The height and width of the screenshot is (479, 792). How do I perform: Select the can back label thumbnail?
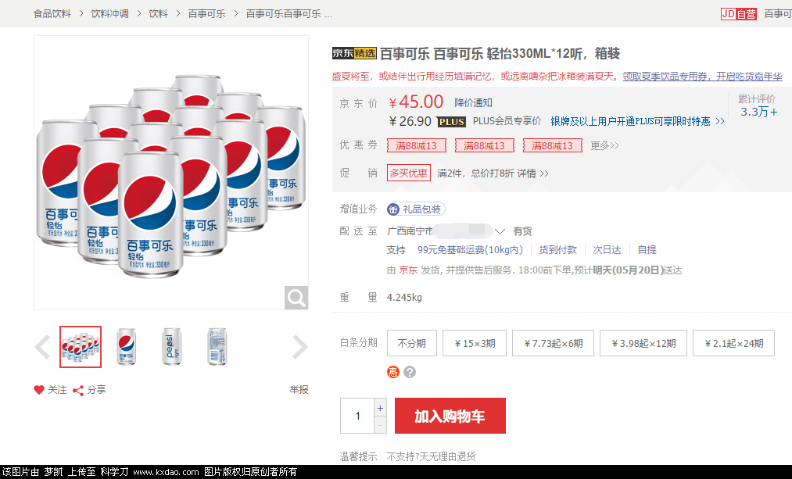pos(217,347)
